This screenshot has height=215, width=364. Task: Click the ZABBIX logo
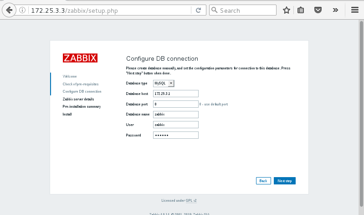click(x=80, y=58)
